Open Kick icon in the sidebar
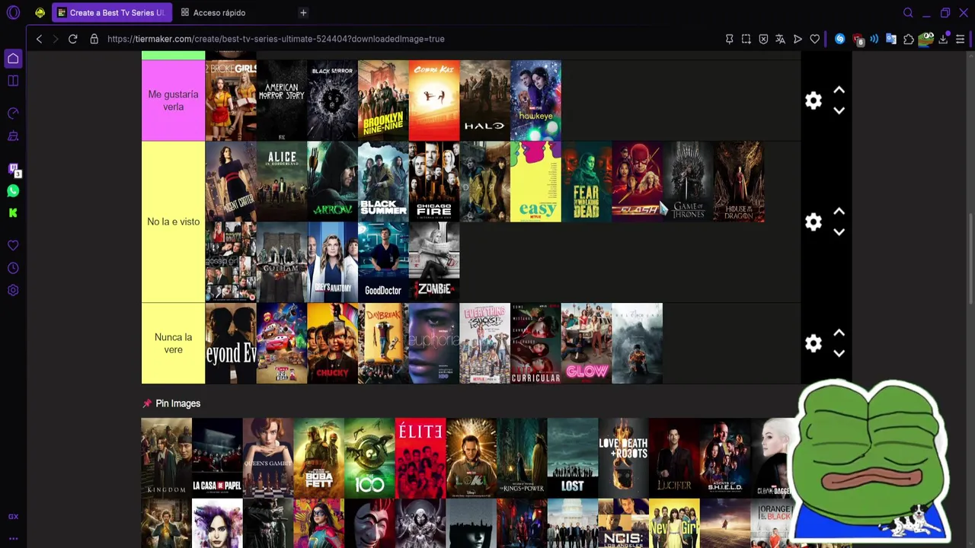 13,213
